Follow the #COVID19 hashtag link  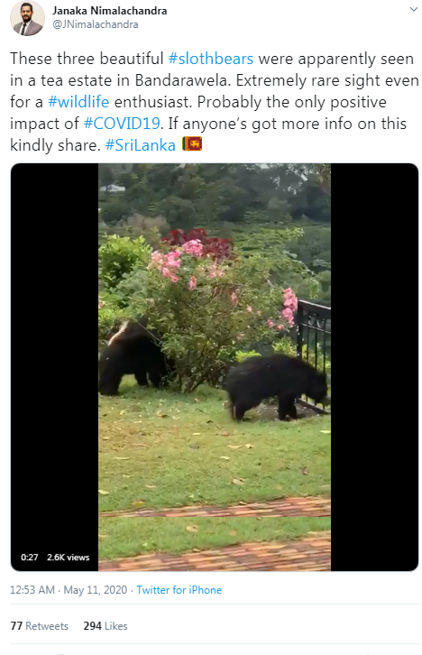122,124
